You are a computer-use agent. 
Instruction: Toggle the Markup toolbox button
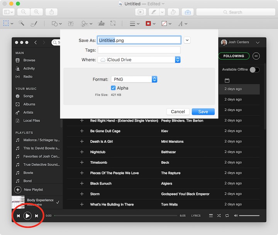188,12
